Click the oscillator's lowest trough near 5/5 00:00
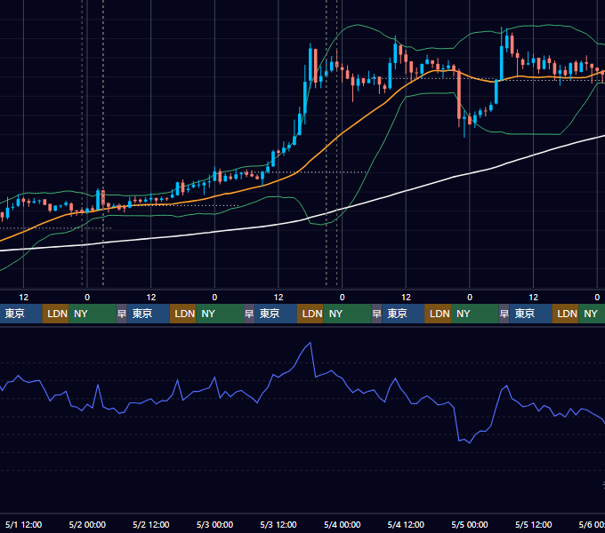The height and width of the screenshot is (533, 605). coord(470,443)
